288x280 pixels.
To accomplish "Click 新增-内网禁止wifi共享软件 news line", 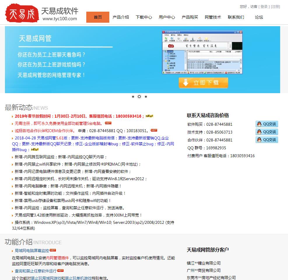I will [x=78, y=164].
